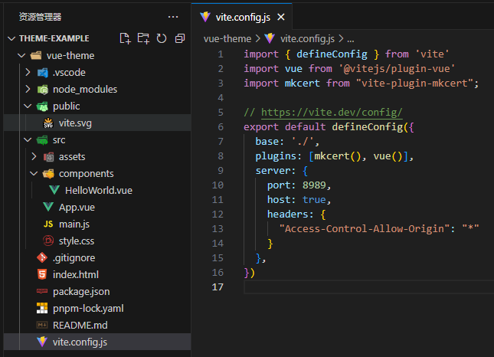Click the public folder icon

pyautogui.click(x=42, y=106)
